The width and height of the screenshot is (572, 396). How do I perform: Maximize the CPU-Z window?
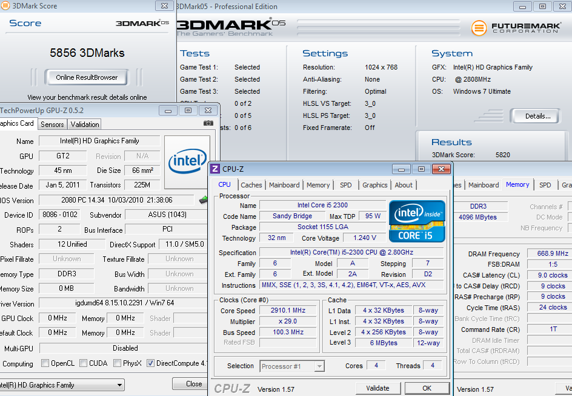coord(421,169)
